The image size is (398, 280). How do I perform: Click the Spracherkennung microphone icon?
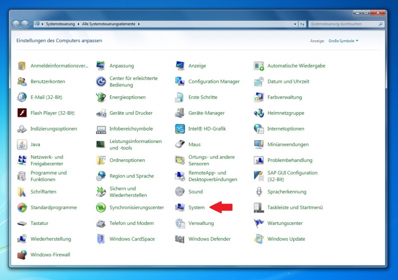259,192
